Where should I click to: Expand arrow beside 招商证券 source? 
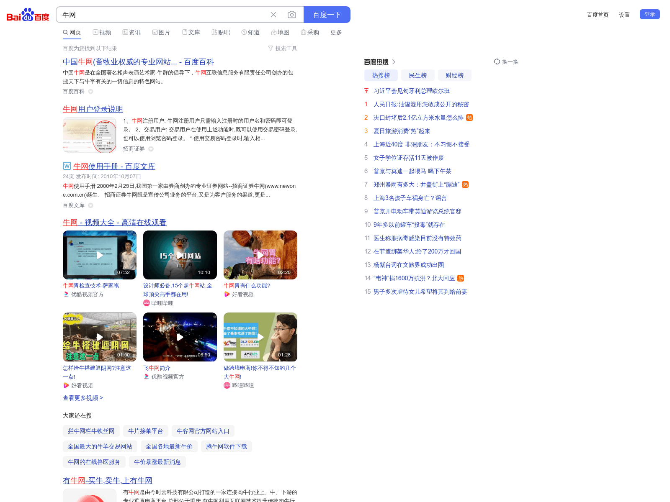(x=151, y=149)
